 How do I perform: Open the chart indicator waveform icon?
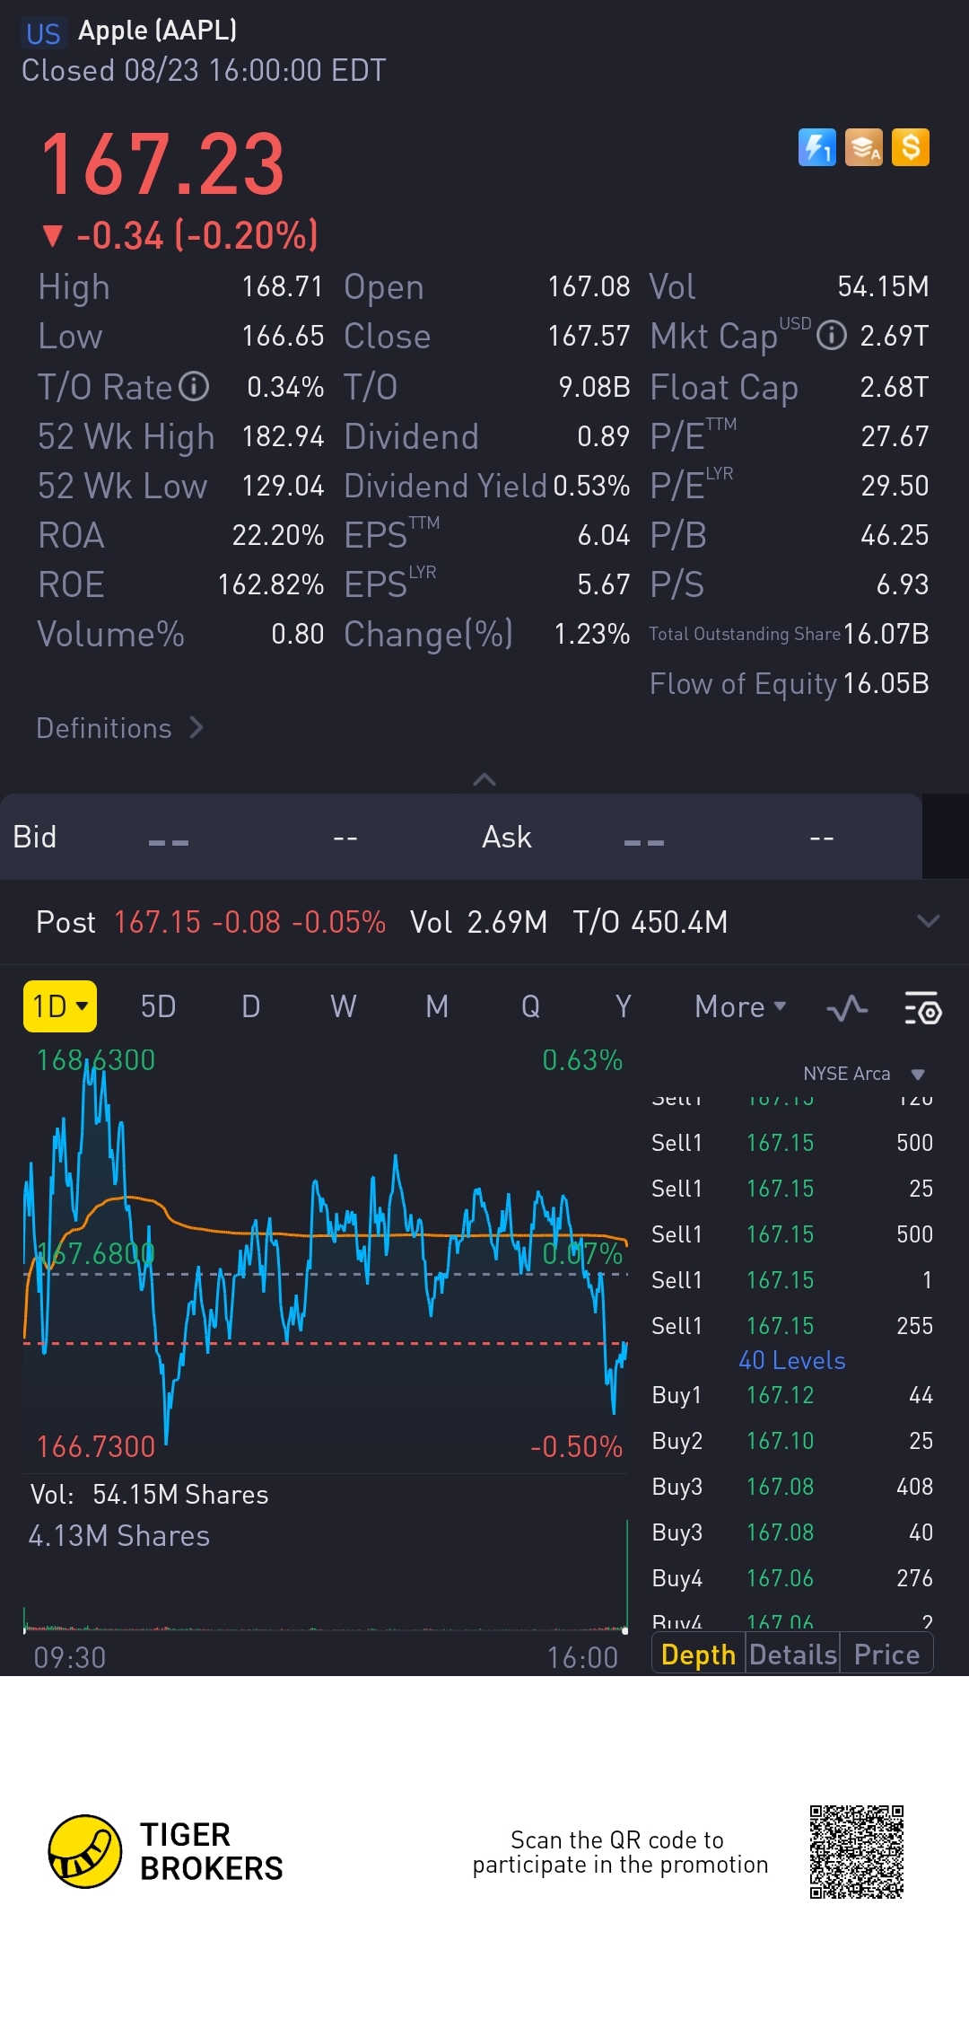pos(846,1009)
